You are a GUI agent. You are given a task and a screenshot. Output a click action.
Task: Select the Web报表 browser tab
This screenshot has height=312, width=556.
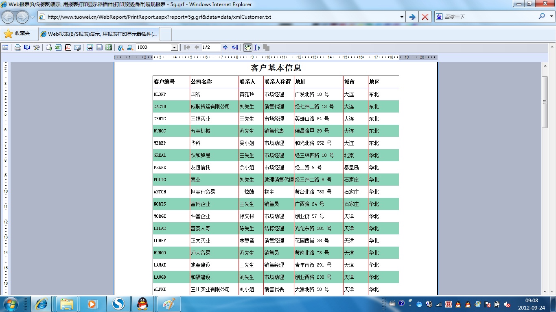99,34
